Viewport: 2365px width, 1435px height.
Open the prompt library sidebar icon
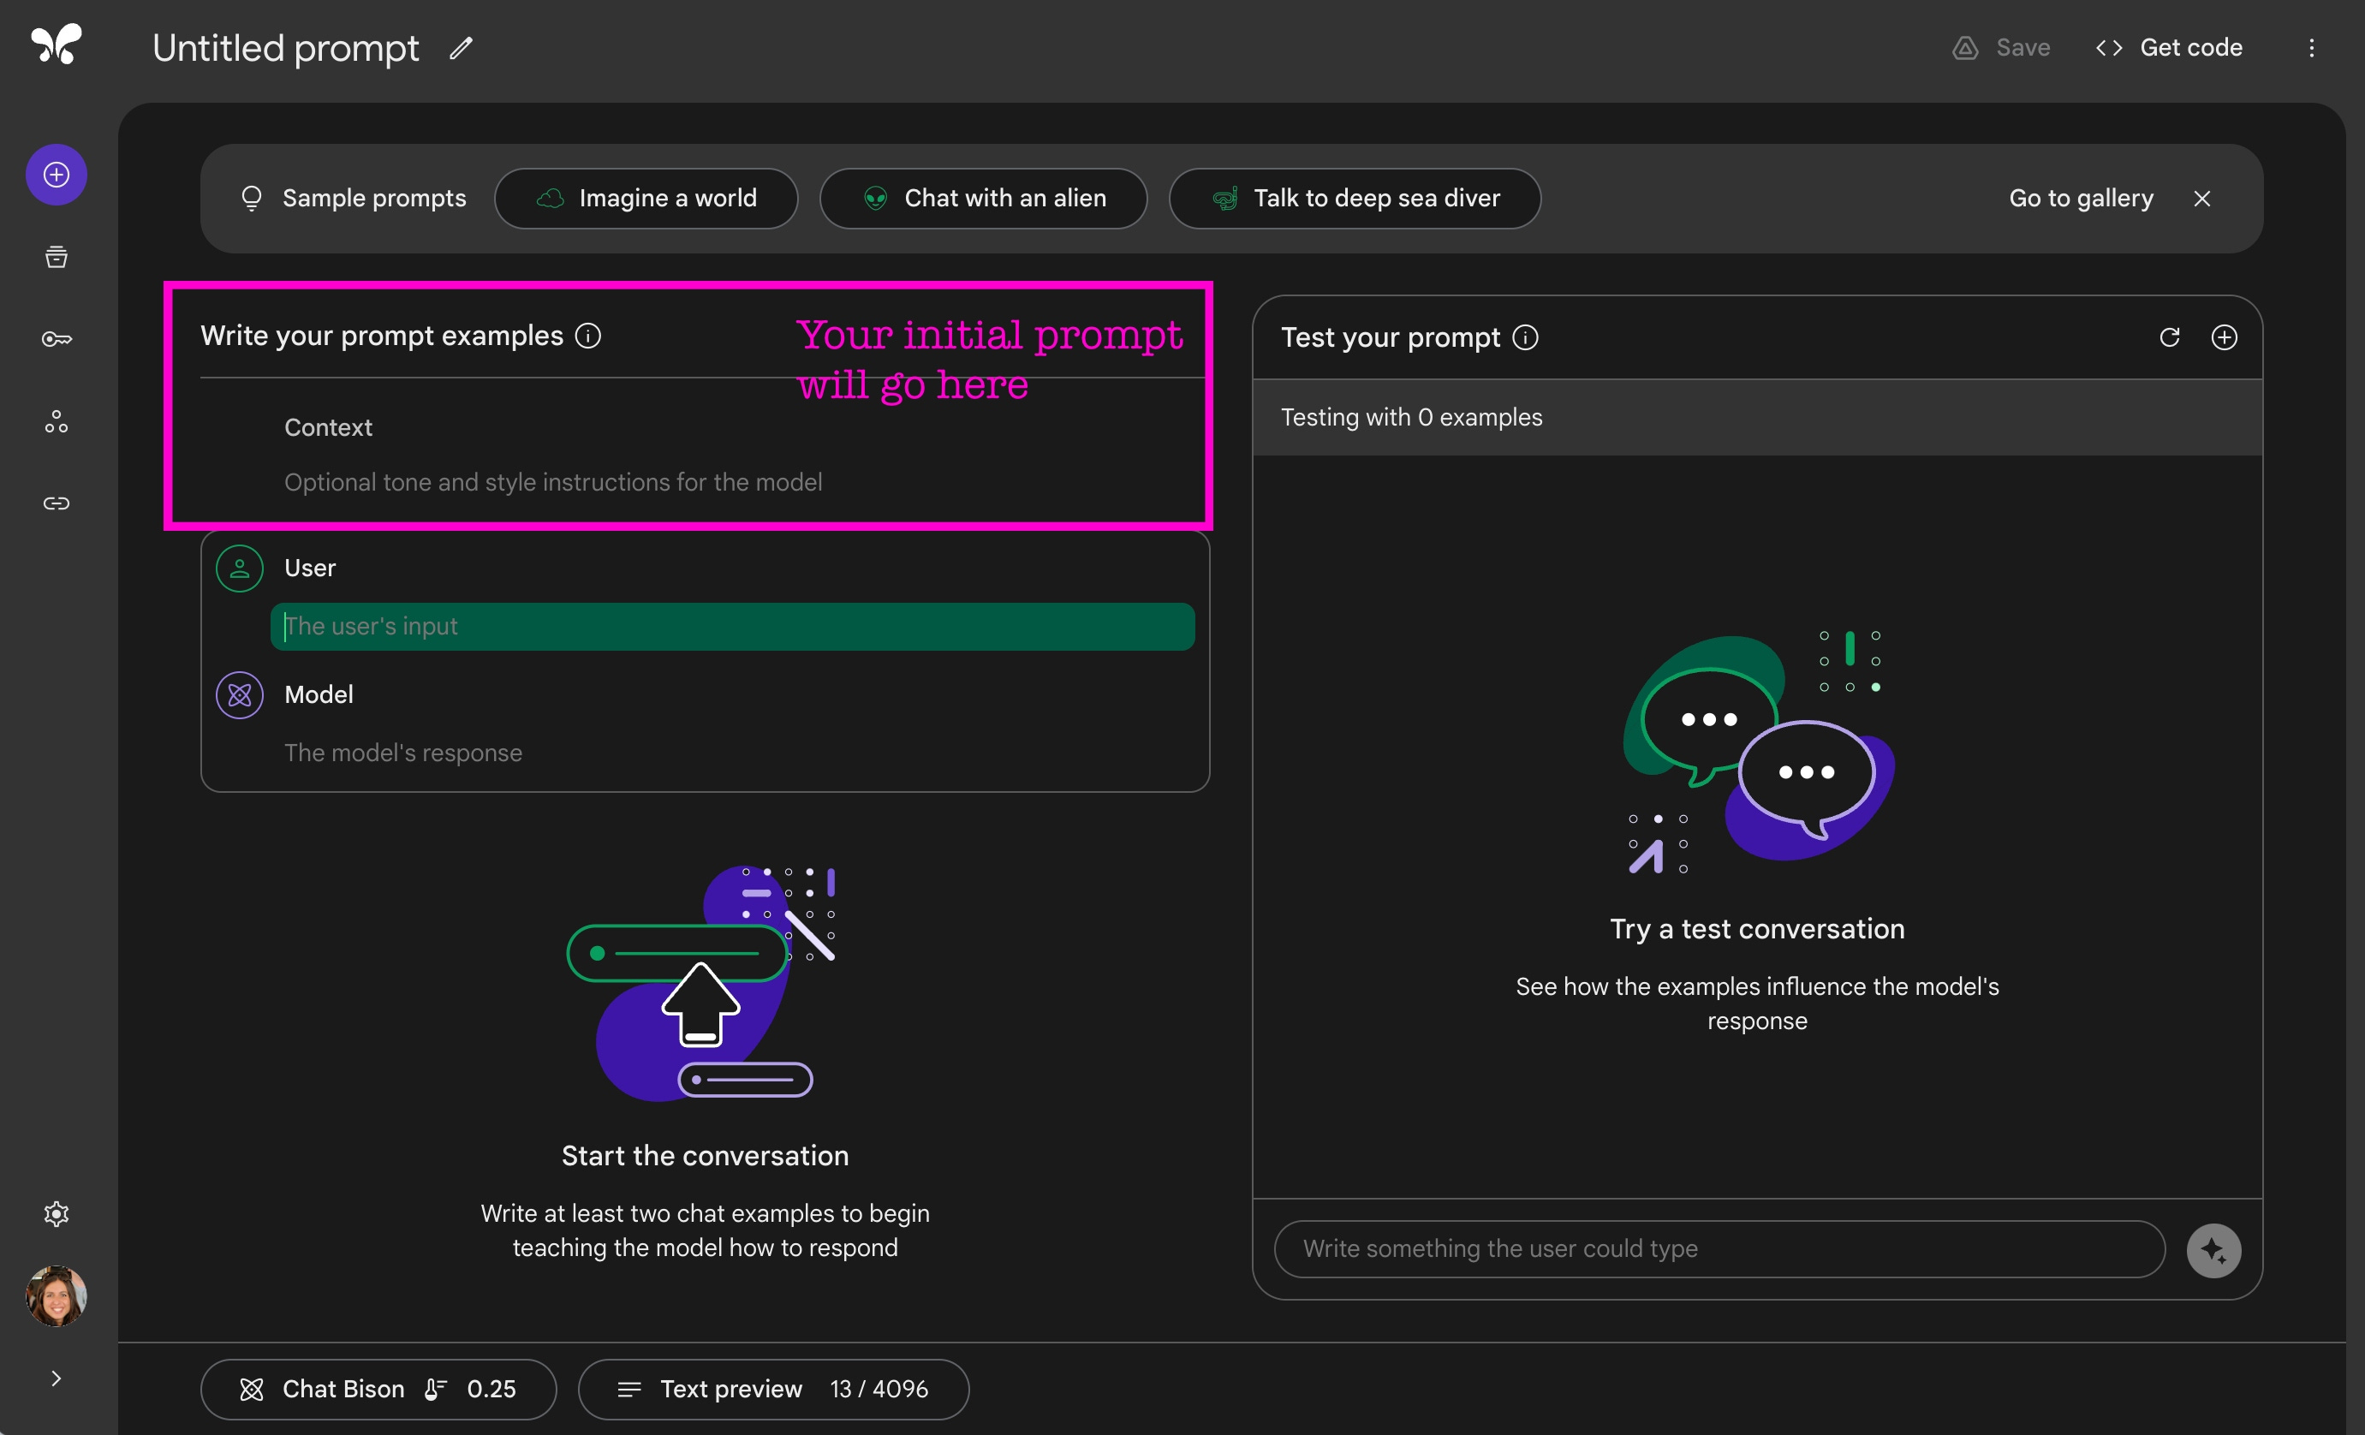pyautogui.click(x=57, y=256)
